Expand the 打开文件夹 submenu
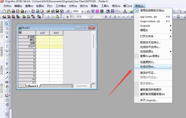This screenshot has height=118, width=186. [153, 36]
